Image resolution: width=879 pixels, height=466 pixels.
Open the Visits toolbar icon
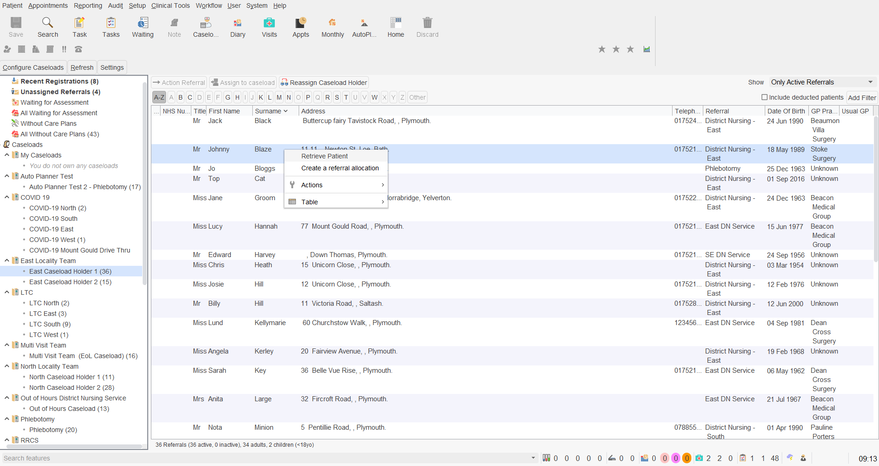(269, 27)
